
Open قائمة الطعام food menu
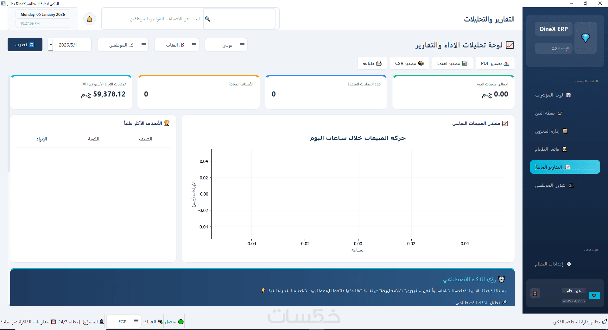tap(565, 149)
